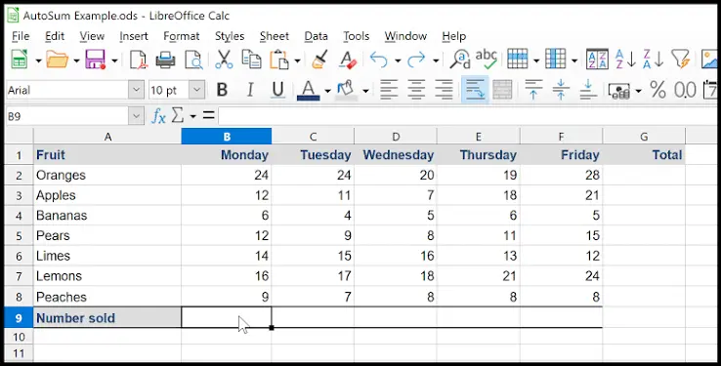Screen dimensions: 721x366
Task: Toggle Align Top vertical alignment
Action: point(533,90)
